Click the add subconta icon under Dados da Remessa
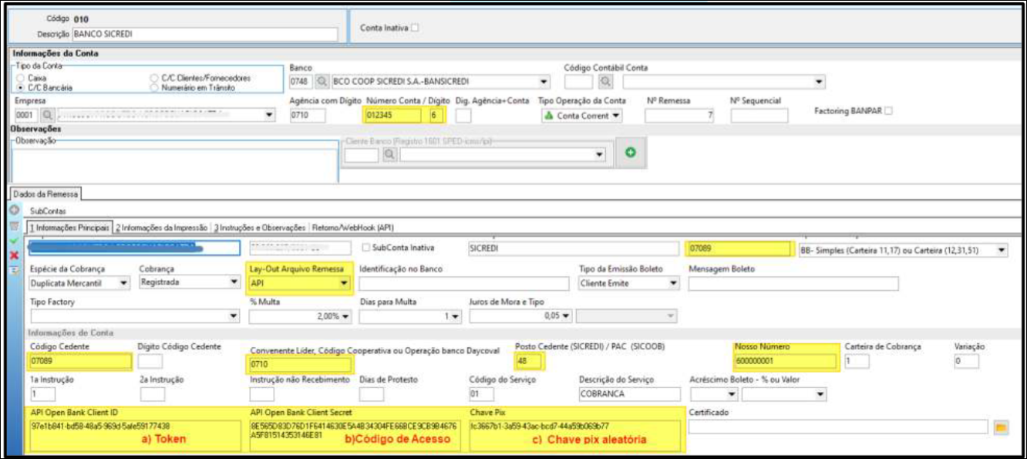1027x459 pixels. [13, 210]
